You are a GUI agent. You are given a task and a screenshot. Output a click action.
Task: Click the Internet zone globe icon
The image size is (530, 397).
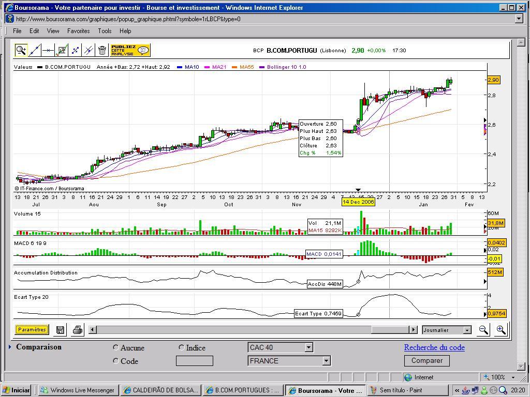(x=408, y=377)
